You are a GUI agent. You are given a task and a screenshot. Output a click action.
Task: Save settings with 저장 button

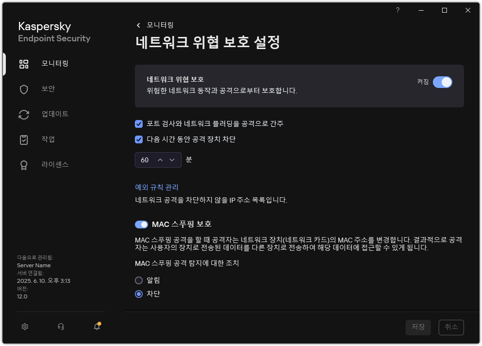tap(418, 328)
